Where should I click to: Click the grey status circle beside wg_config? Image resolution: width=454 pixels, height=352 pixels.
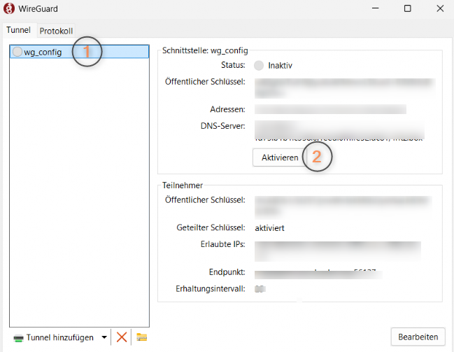(17, 52)
